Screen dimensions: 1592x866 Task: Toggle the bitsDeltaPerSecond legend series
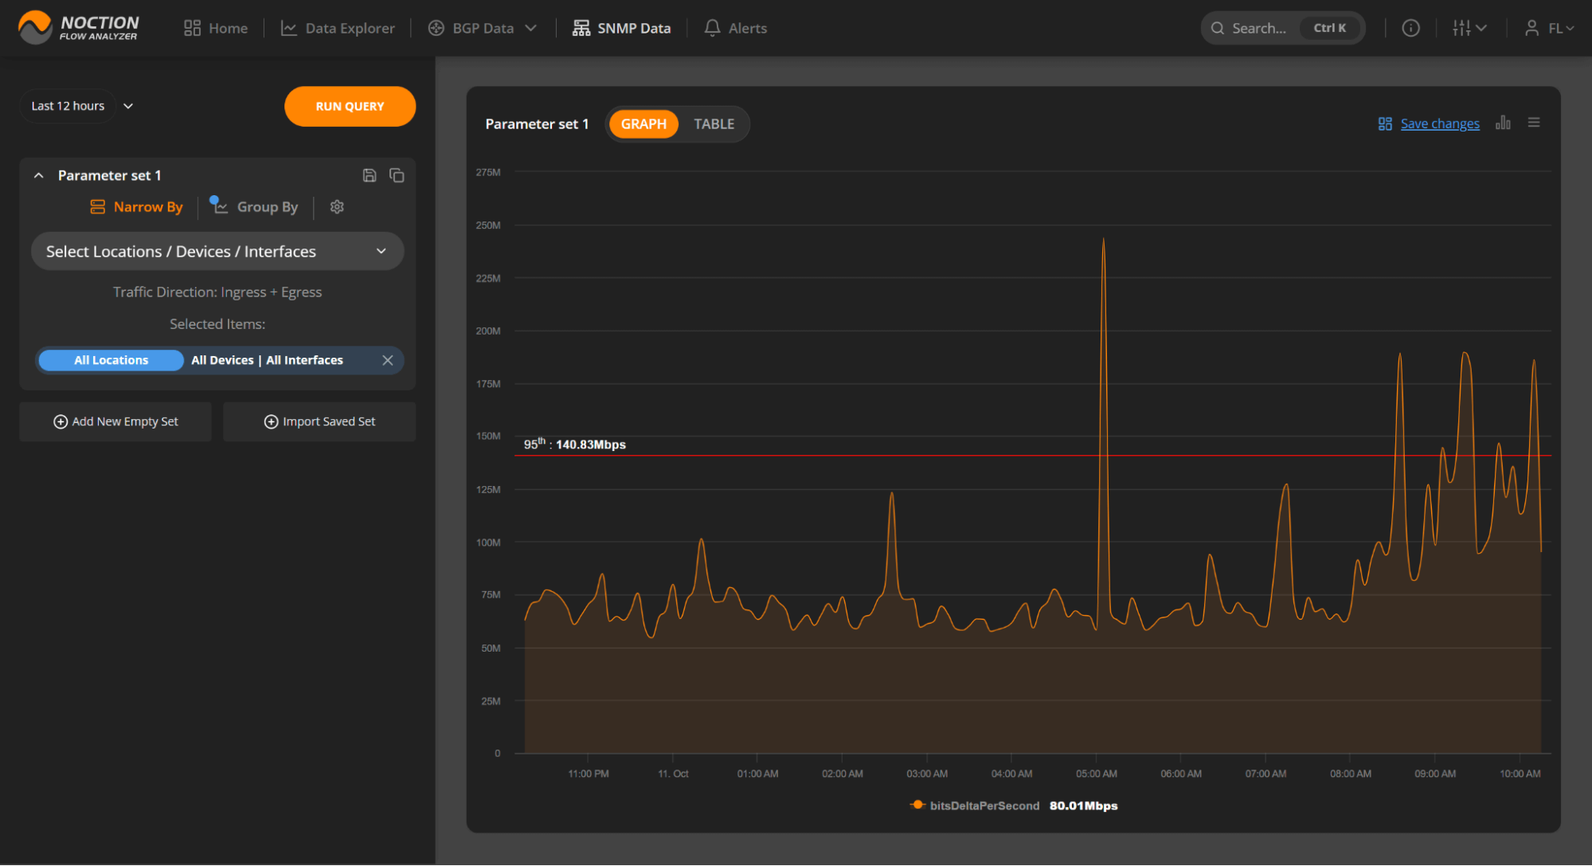pos(975,805)
